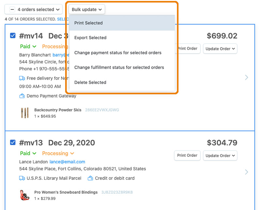Select Delete Selected in the bulk menu
Screen dimensions: 261x210
(x=90, y=82)
